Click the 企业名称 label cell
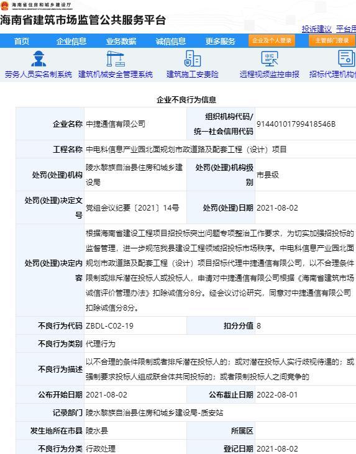The image size is (356, 454). (50, 124)
